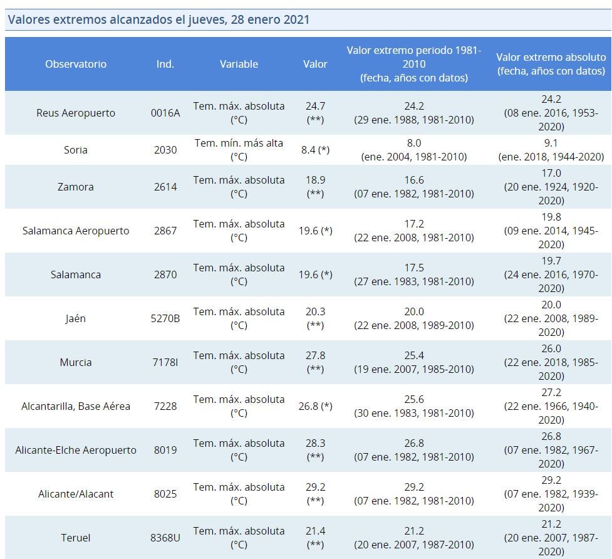Click the Valor column header
This screenshot has height=559, width=612.
click(315, 64)
